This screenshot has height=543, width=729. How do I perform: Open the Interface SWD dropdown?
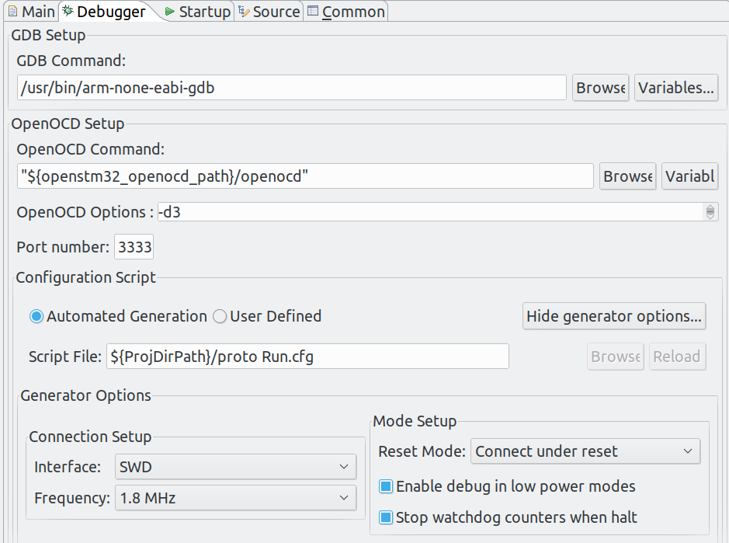pos(235,467)
